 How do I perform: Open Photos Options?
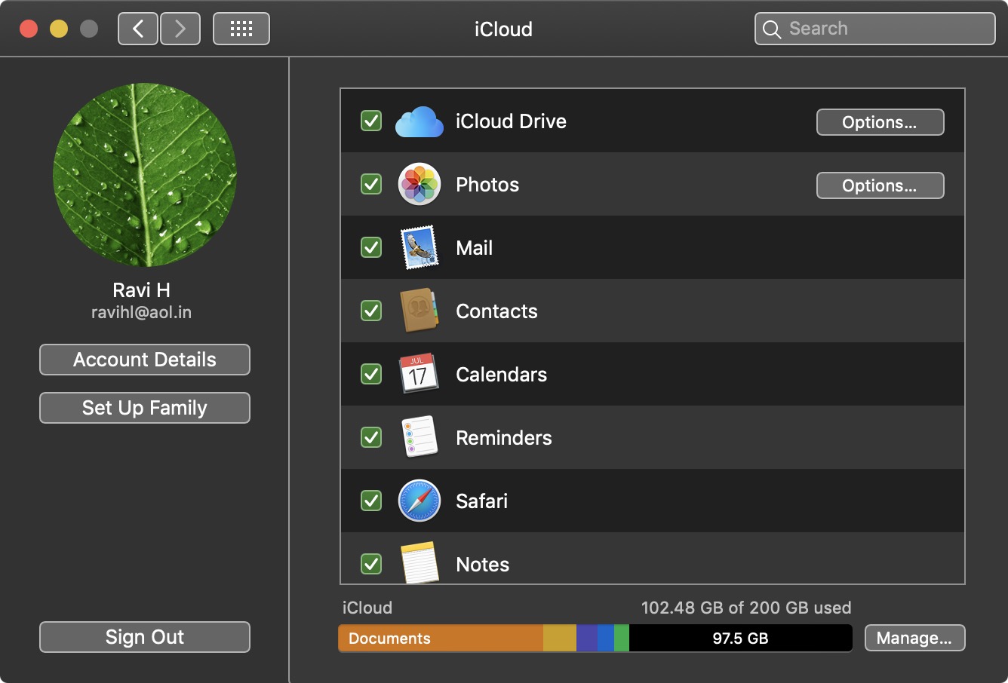pyautogui.click(x=880, y=185)
